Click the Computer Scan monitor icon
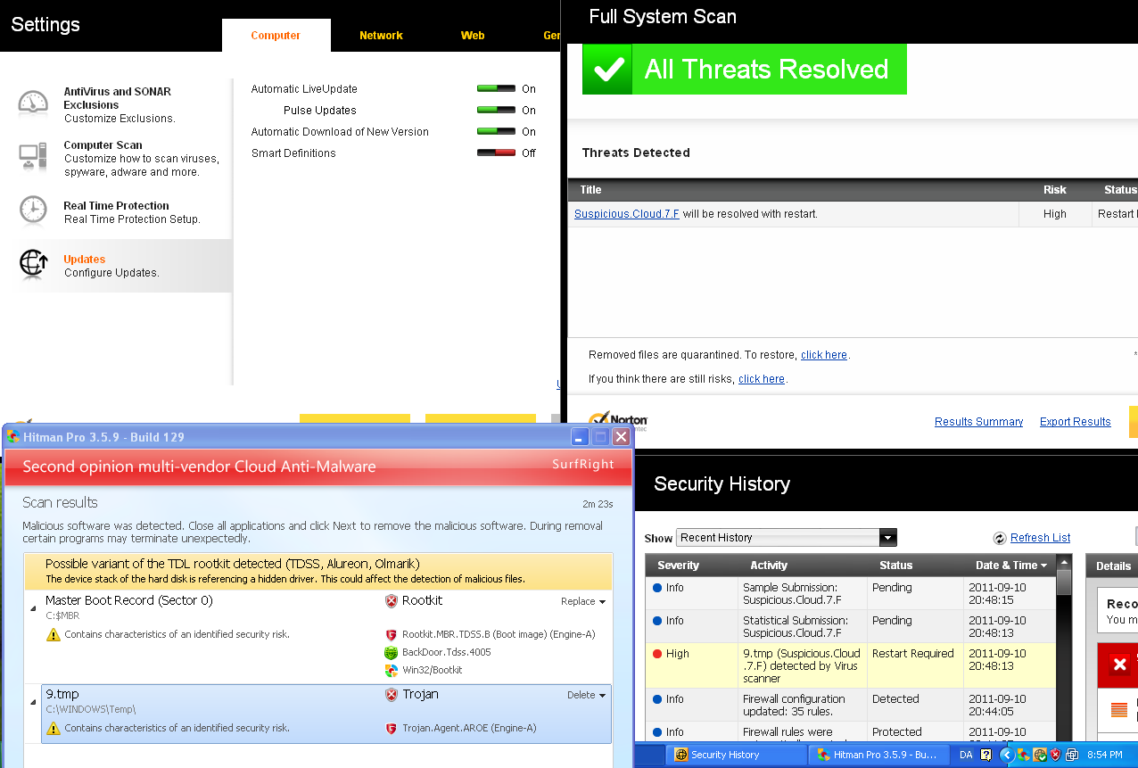This screenshot has height=768, width=1138. click(33, 156)
